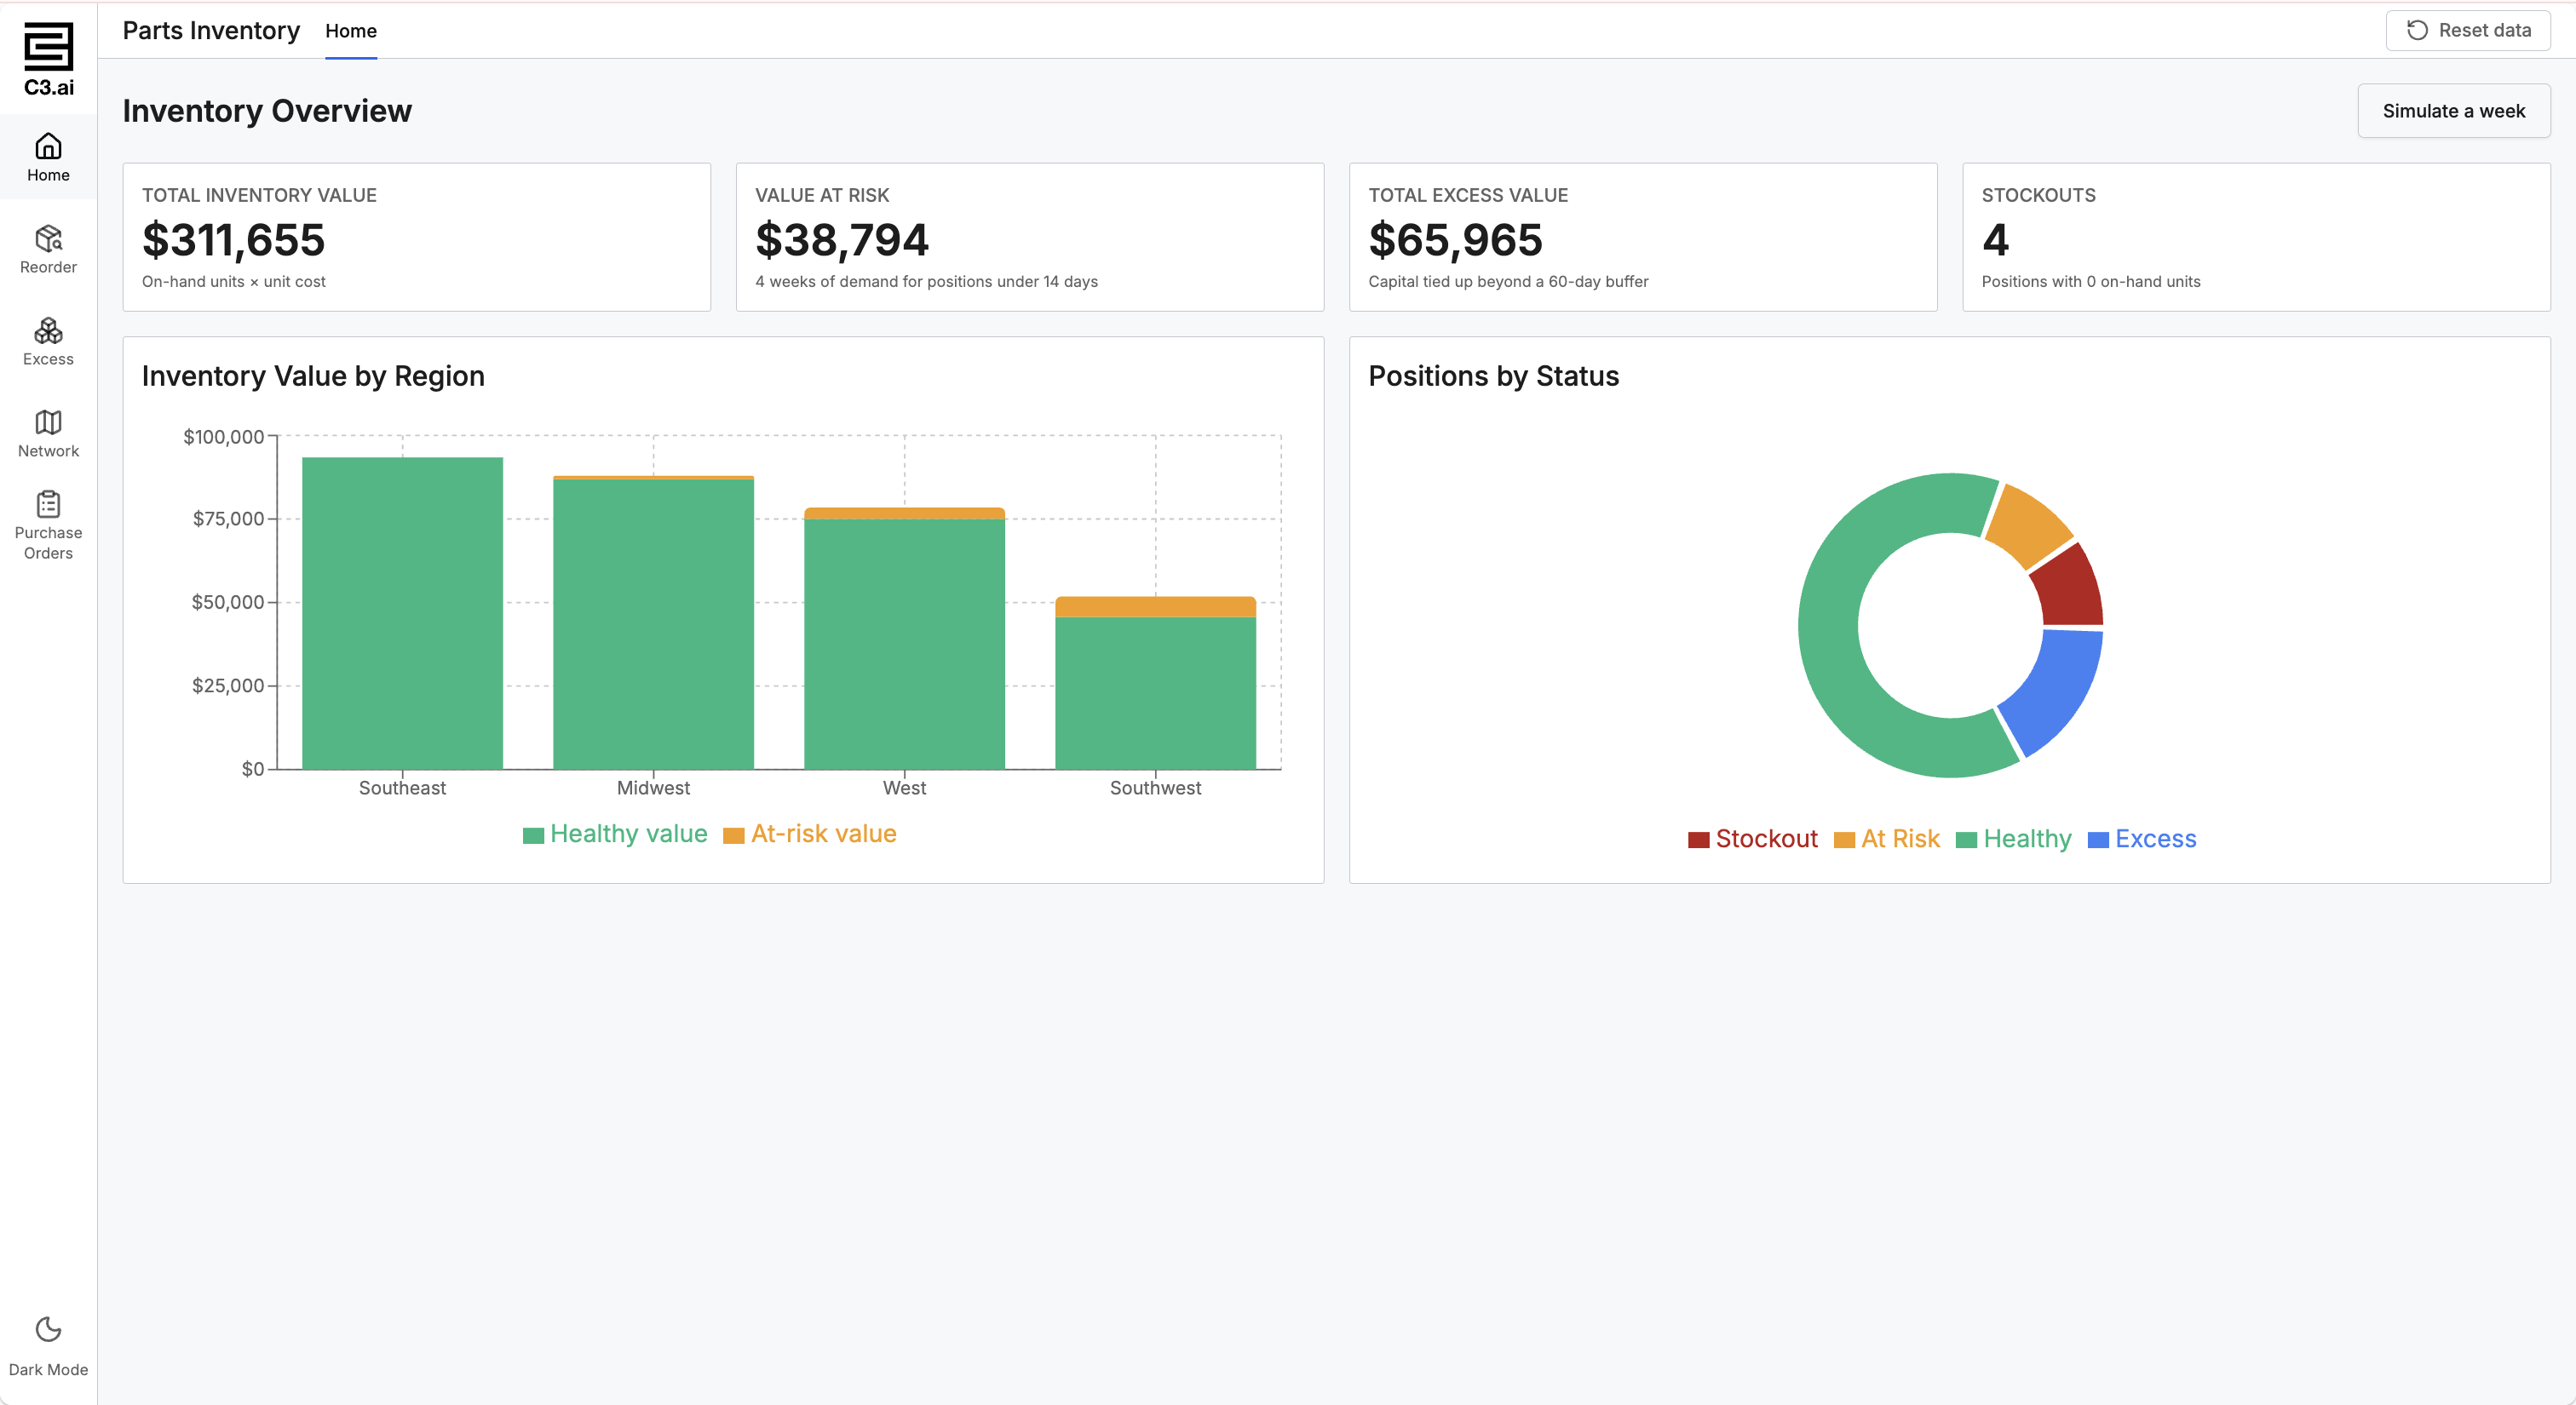The image size is (2576, 1405).
Task: Click the $50,000 y-axis label
Action: click(x=228, y=603)
